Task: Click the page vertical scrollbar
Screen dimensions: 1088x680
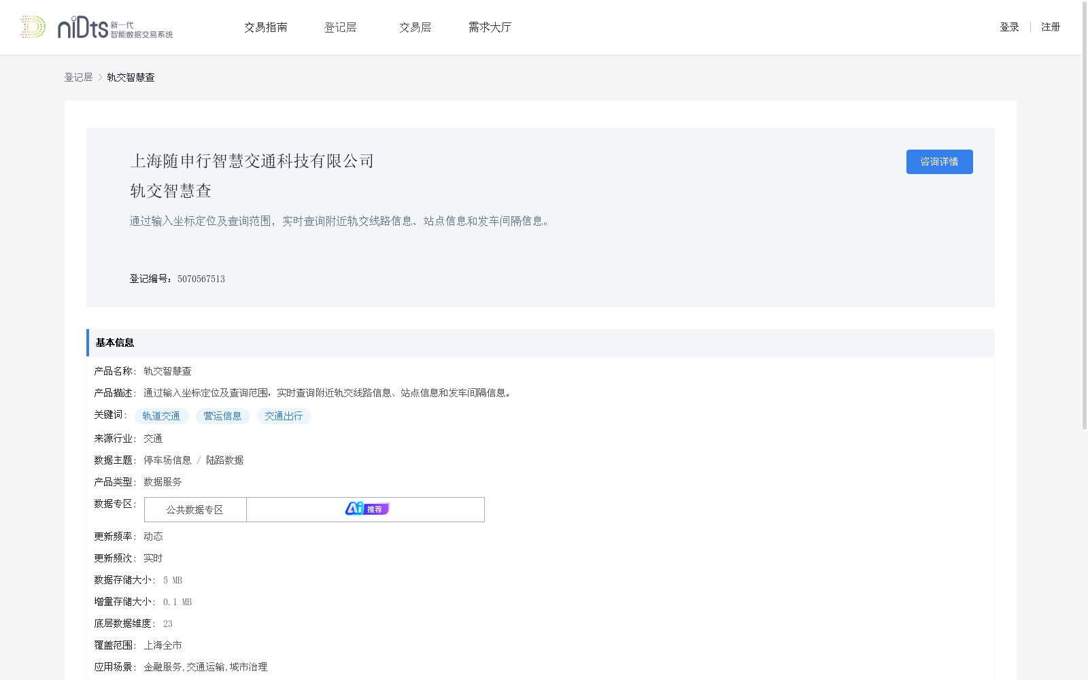Action: click(x=1085, y=216)
